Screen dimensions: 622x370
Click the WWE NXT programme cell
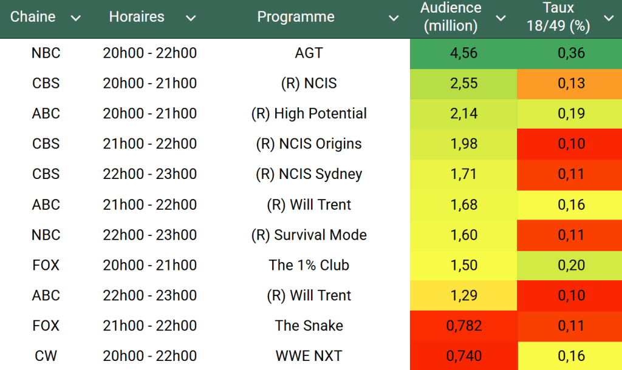point(309,356)
